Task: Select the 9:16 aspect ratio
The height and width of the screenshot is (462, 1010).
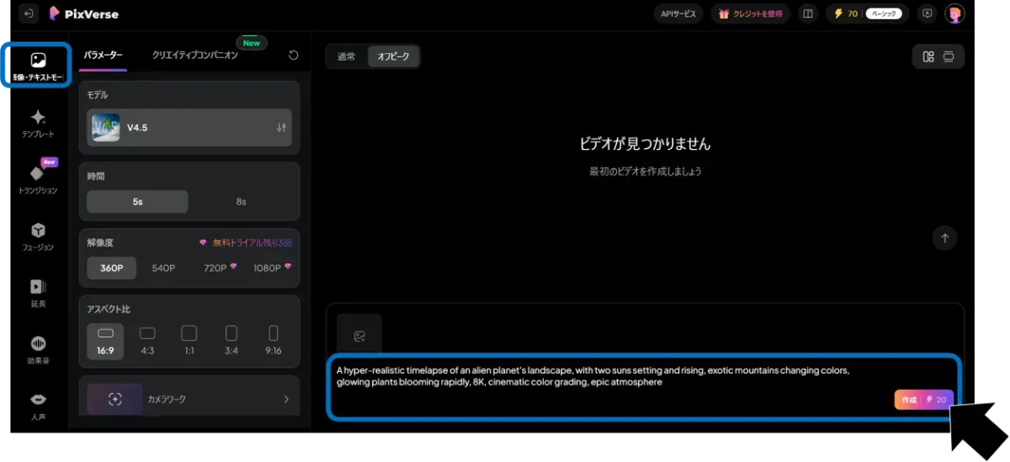Action: coord(273,339)
